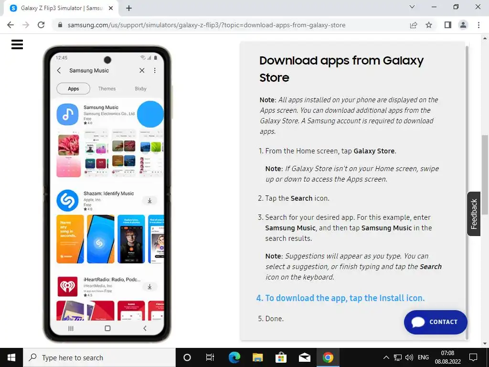
Task: Download iHeartRadio with its install icon
Action: point(149,287)
